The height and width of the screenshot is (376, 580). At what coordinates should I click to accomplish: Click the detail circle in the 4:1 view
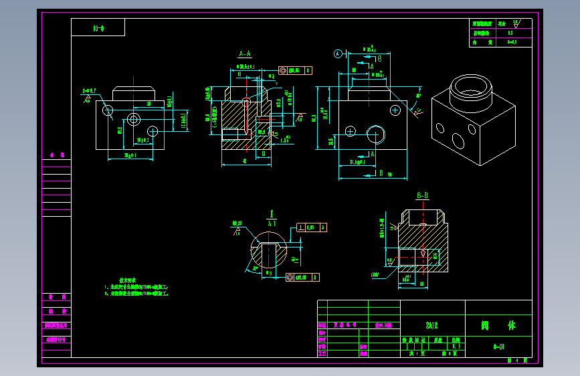(269, 250)
